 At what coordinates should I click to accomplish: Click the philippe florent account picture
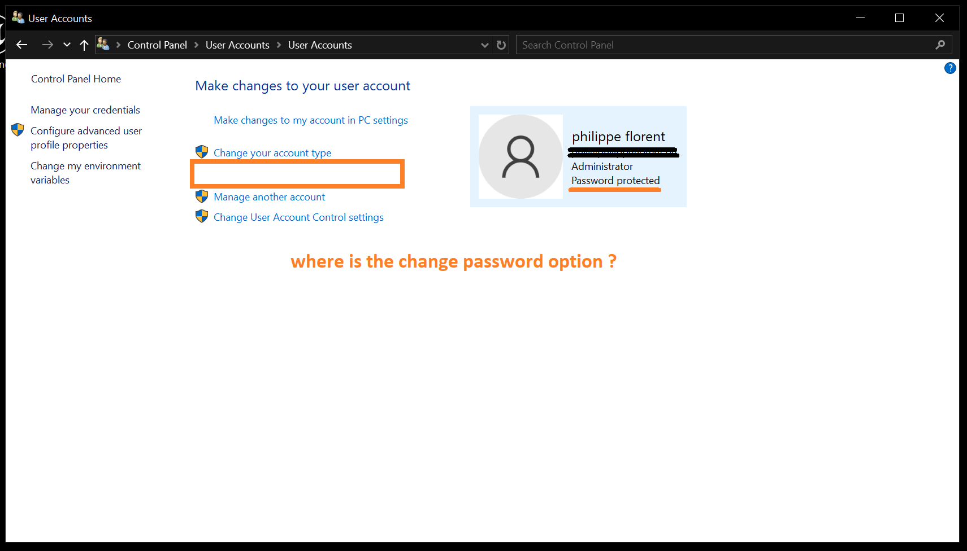[x=521, y=156]
